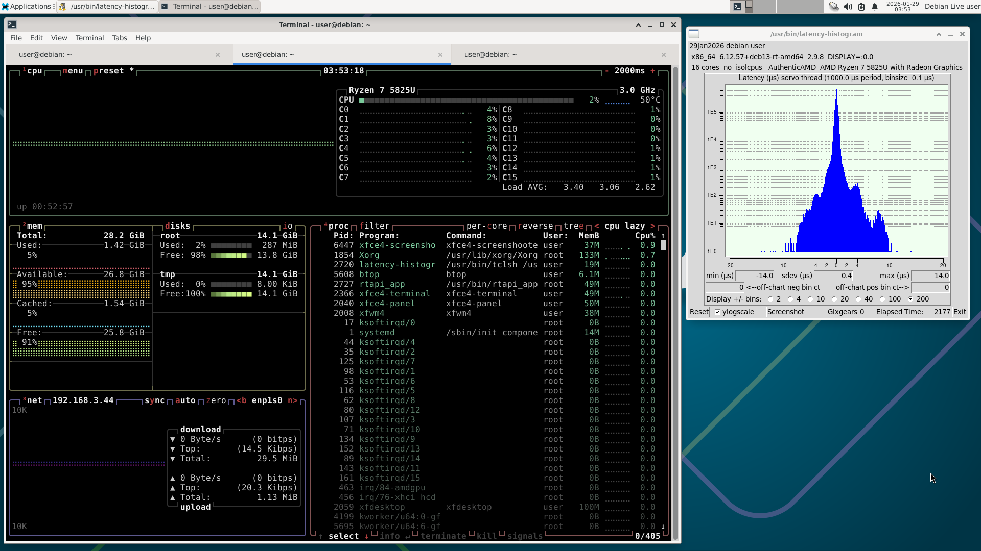Toggle the ylogscale checkbox
The image size is (981, 551).
[x=717, y=312]
